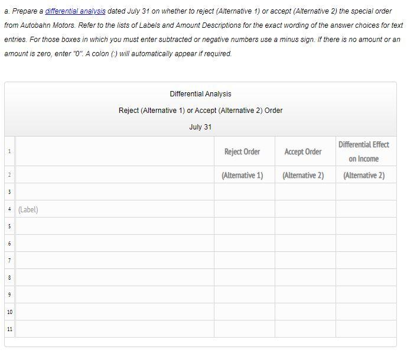Click row 9 Accept Order amount cell
Viewport: 407px width, 353px height.
(x=305, y=295)
